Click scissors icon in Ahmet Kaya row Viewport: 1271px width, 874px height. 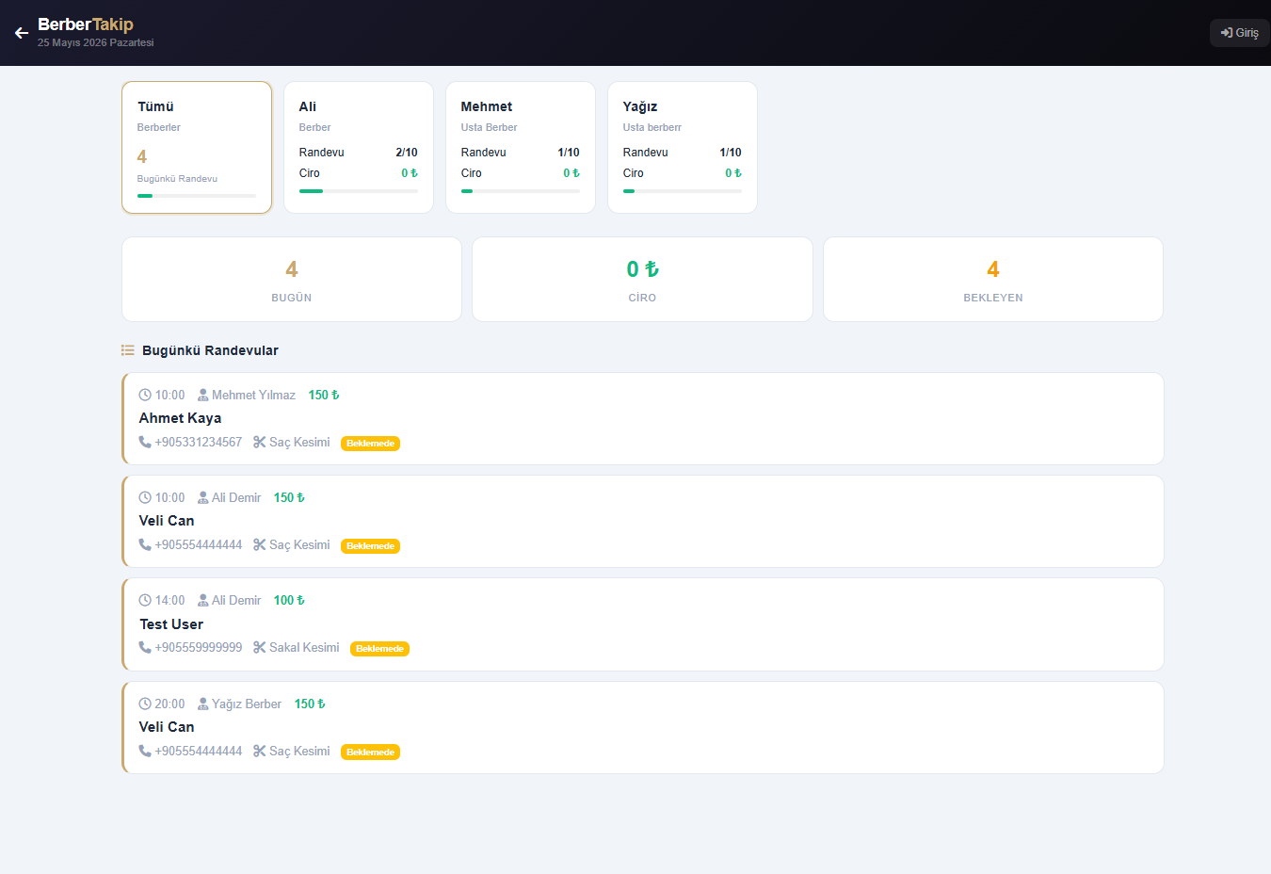[259, 442]
